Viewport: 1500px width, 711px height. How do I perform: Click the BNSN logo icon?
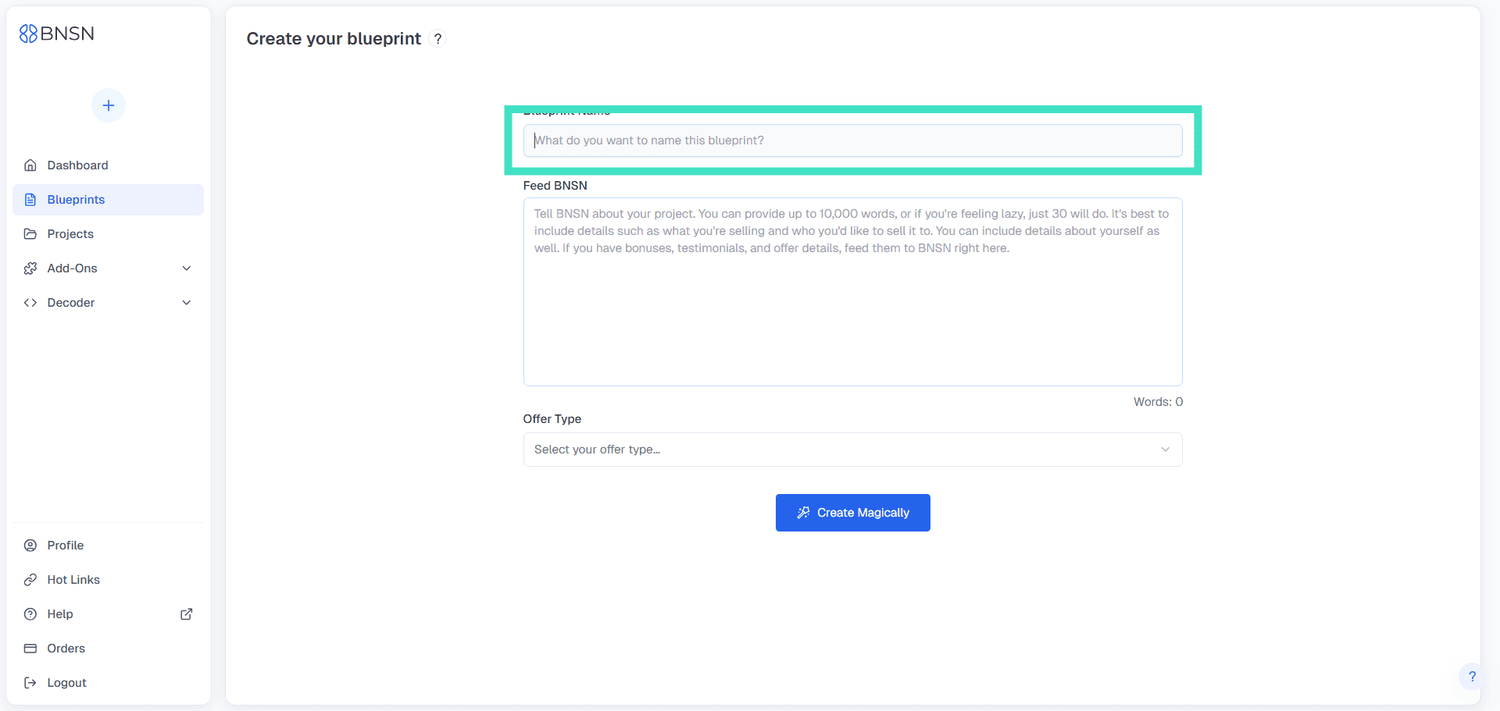28,34
